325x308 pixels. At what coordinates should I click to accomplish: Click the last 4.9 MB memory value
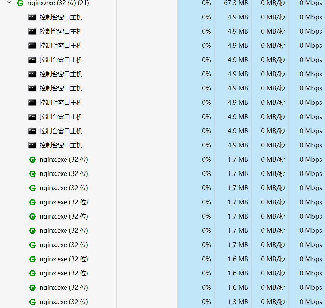tap(238, 145)
